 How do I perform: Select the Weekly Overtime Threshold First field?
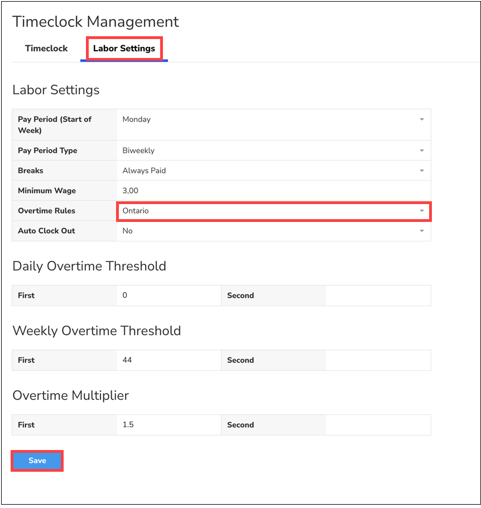tap(167, 360)
